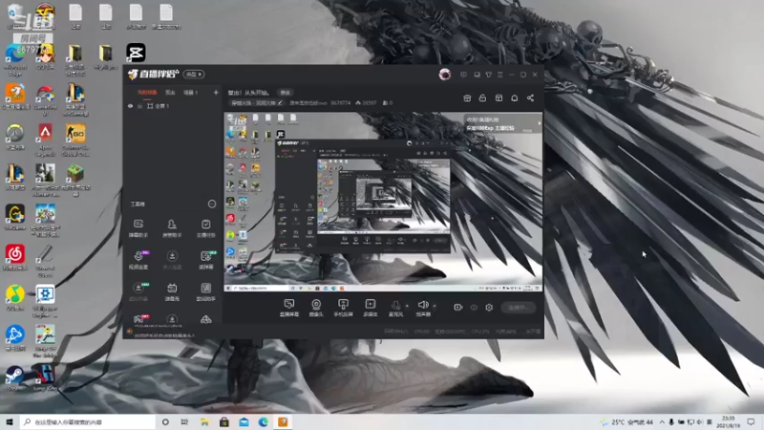The width and height of the screenshot is (764, 430).
Task: Open the CapCut desktop shortcut
Action: (x=136, y=53)
